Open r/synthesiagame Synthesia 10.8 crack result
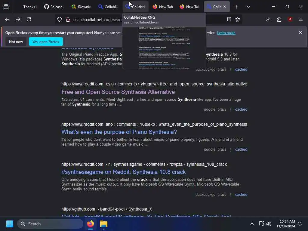The width and height of the screenshot is (308, 231). pos(123,172)
